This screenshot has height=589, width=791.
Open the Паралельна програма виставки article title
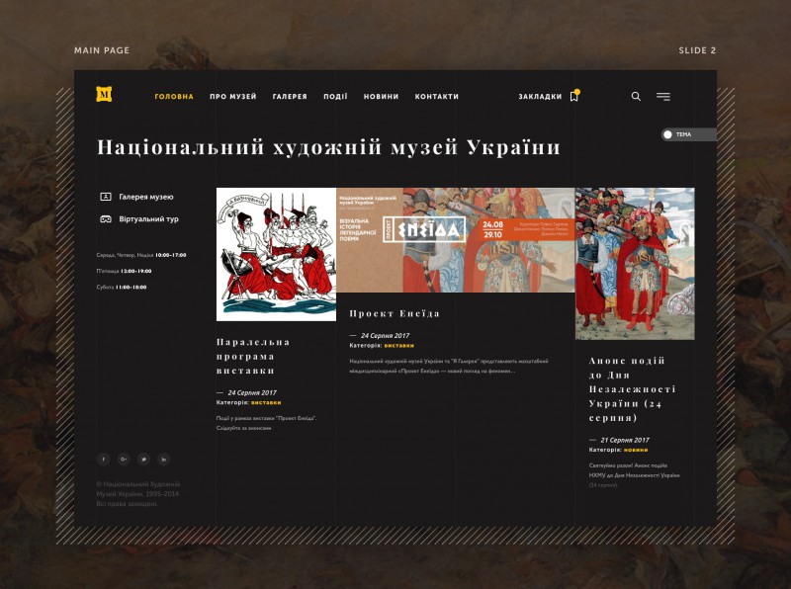tap(253, 356)
